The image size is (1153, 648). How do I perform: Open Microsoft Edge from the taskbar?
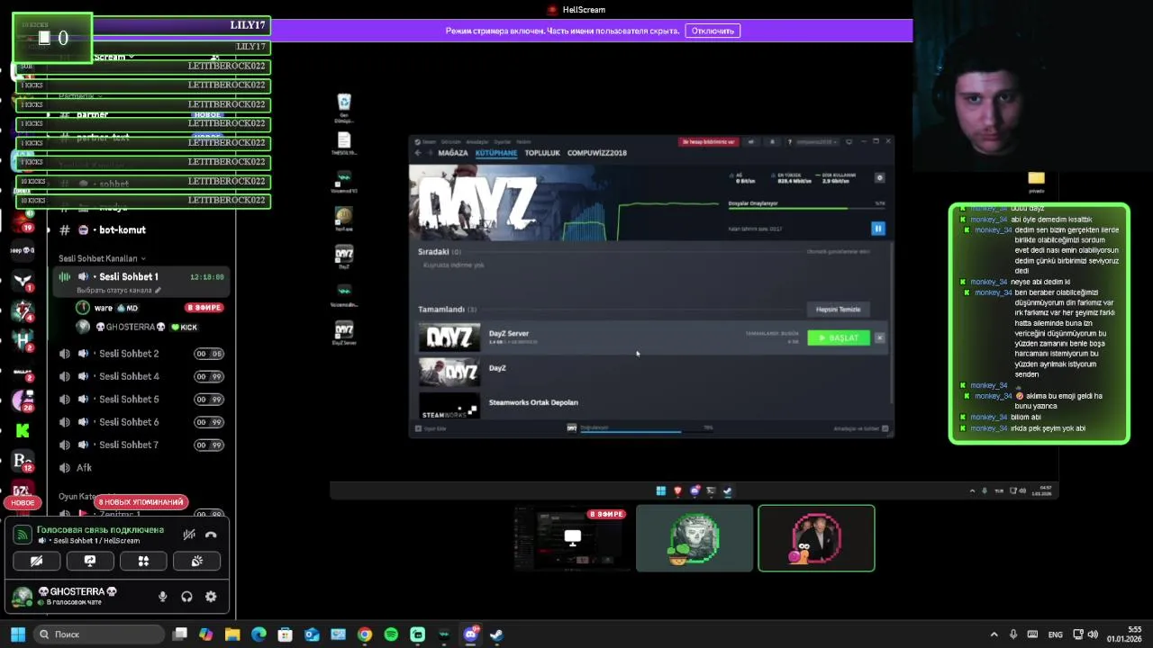(259, 634)
